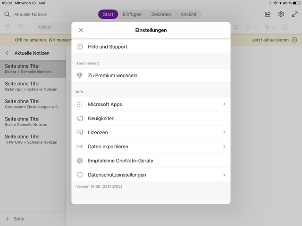Close the Einstellungen dialog with X
Screen dimensions: 302x226
click(81, 30)
